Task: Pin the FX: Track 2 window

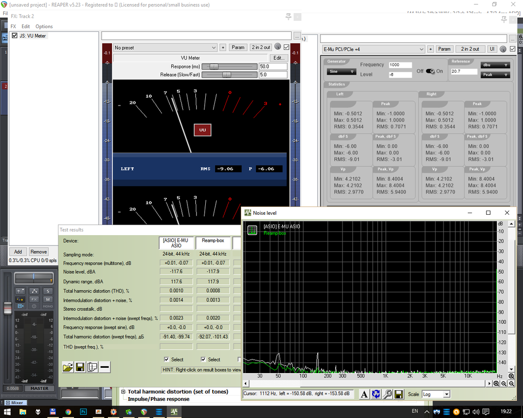Action: click(288, 16)
